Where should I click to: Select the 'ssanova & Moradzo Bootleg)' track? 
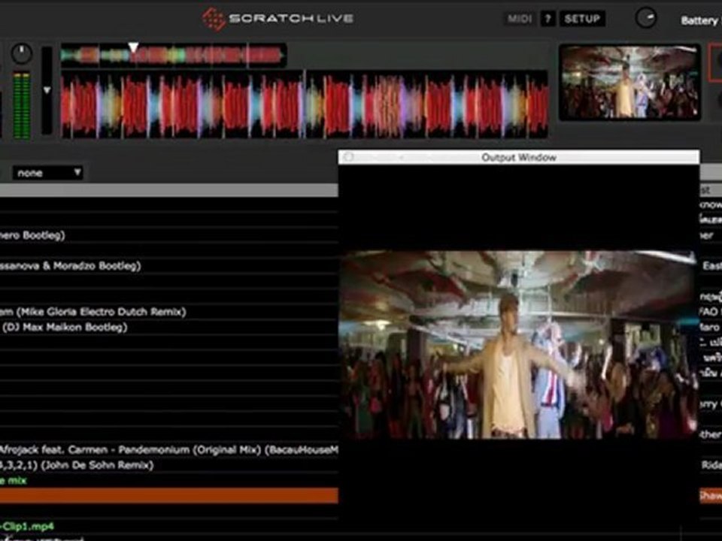(x=169, y=265)
